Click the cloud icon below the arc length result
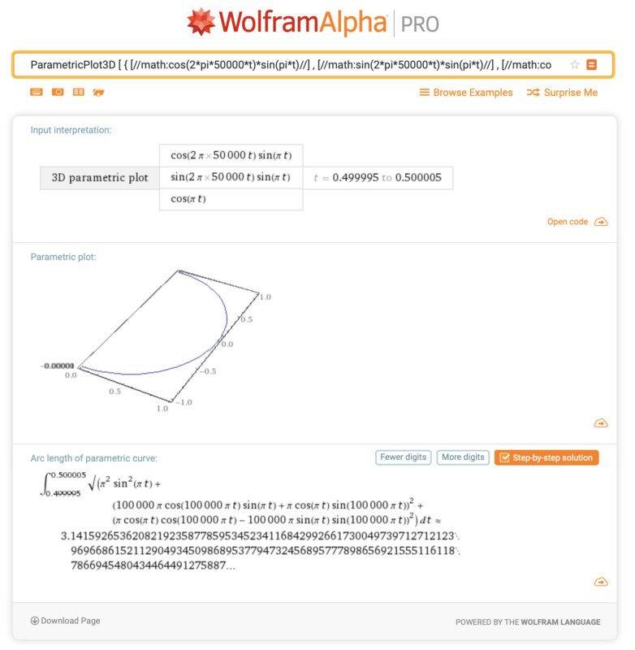The image size is (635, 650). pyautogui.click(x=601, y=582)
